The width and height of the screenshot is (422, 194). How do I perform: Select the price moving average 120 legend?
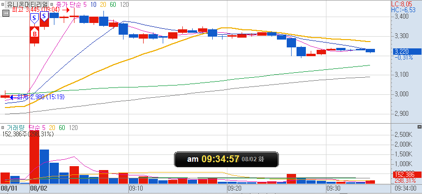[124, 4]
